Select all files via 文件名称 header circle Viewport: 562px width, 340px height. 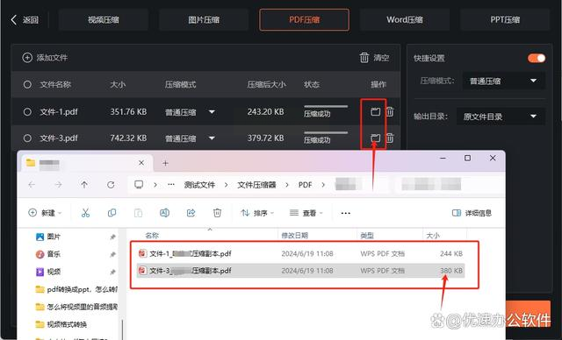coord(27,85)
